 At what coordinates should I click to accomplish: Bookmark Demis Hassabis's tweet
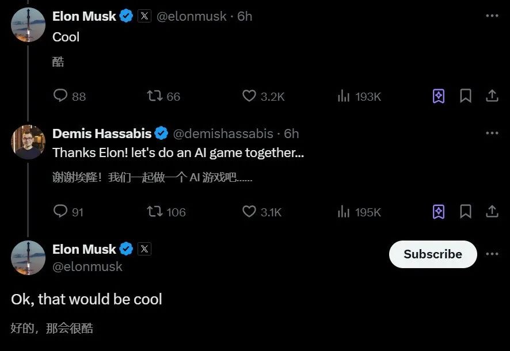coord(466,212)
